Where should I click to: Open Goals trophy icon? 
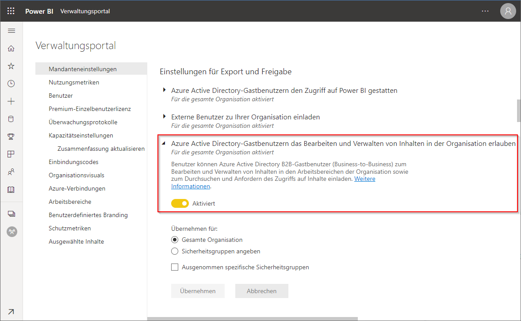coord(11,137)
